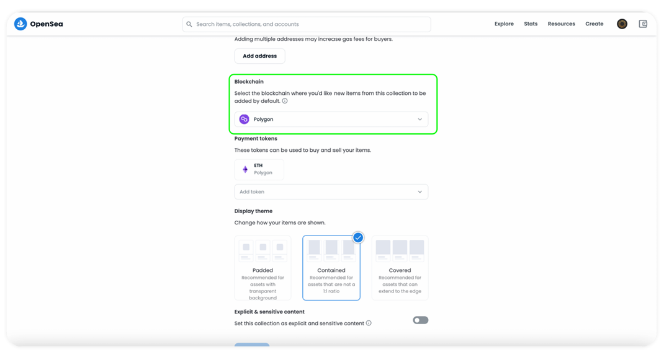Click the search magnifier icon

(x=189, y=24)
